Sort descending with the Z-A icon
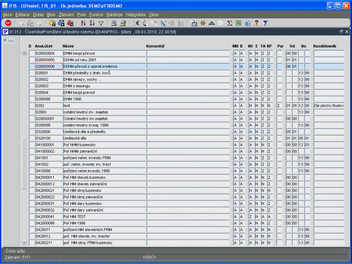The height and width of the screenshot is (264, 352). (92, 23)
